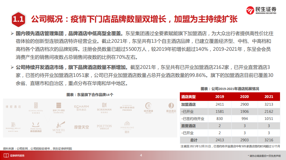Click the total value 3216

point(269,140)
